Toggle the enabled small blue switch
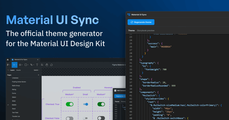 pyautogui.click(x=86, y=104)
